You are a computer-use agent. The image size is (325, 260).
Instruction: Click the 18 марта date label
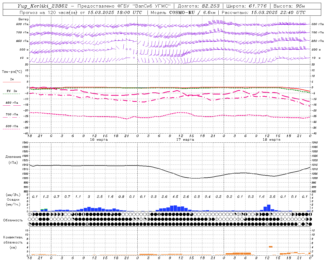pos(272,140)
